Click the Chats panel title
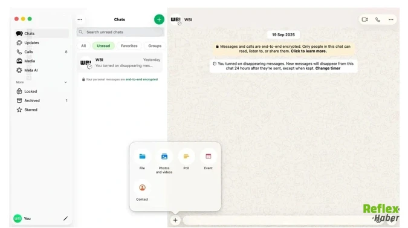Screen dimensions: 408x228 click(x=120, y=19)
